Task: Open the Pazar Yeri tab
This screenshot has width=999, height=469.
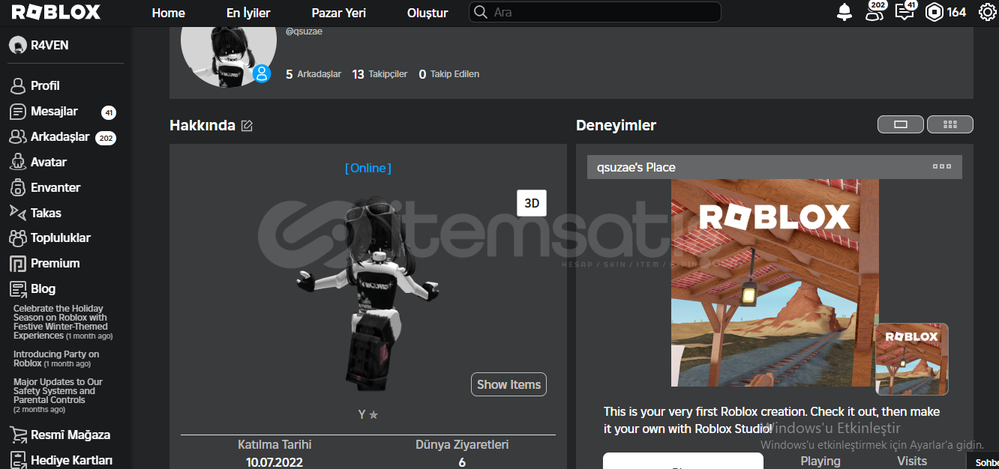Action: (338, 13)
